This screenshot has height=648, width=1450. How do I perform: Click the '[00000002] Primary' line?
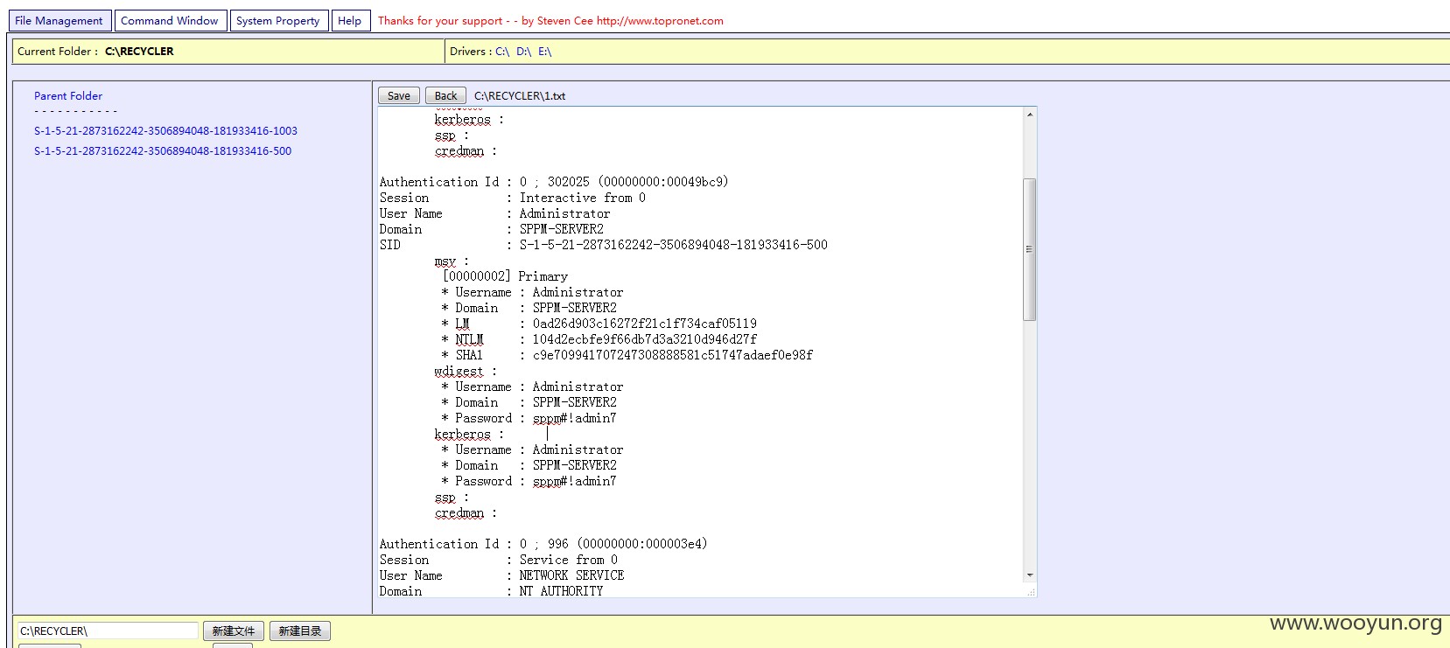tap(505, 276)
